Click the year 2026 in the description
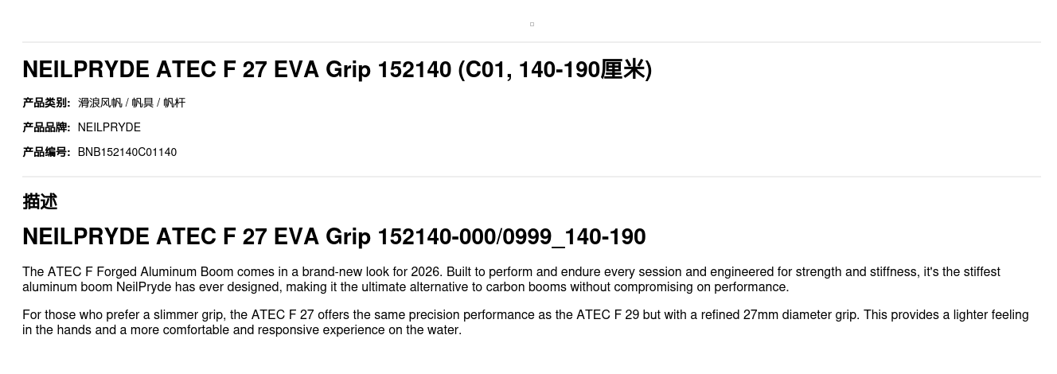The image size is (1057, 374). 426,272
